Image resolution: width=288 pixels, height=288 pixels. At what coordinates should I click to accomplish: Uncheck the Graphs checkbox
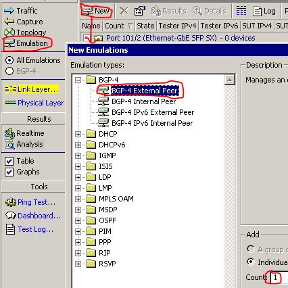coord(9,172)
